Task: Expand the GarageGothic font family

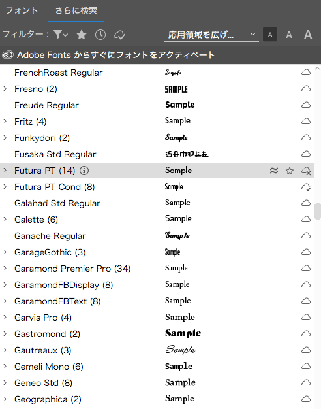Action: click(5, 252)
